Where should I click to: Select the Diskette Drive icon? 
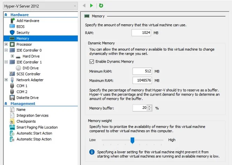pos(12,98)
